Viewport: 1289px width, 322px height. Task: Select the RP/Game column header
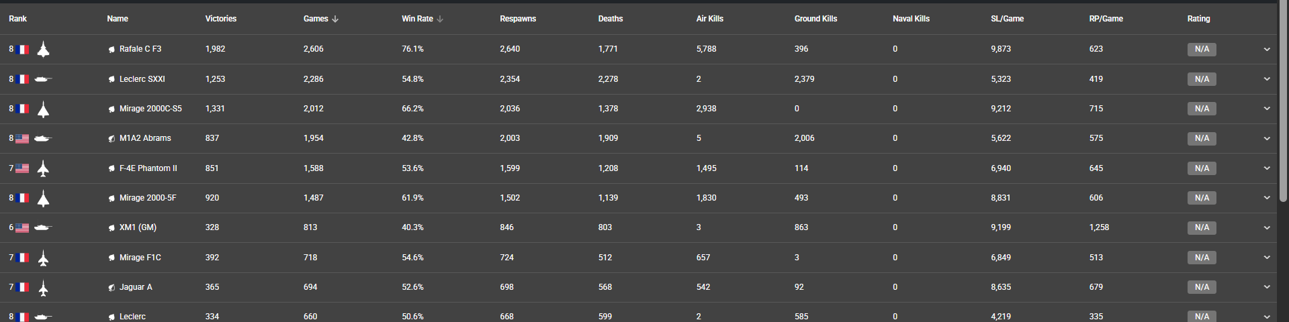(1106, 19)
